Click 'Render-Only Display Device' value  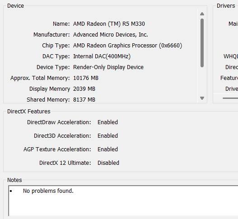click(x=108, y=67)
